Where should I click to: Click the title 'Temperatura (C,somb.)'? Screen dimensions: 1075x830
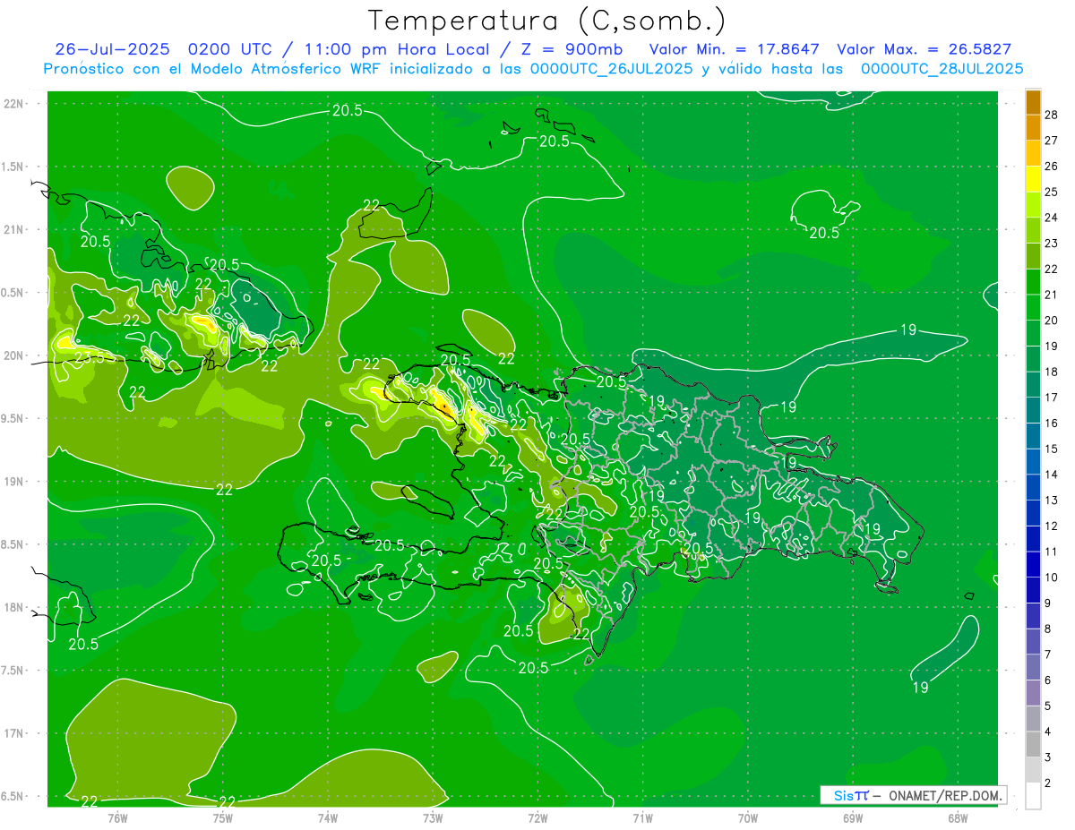tap(547, 21)
